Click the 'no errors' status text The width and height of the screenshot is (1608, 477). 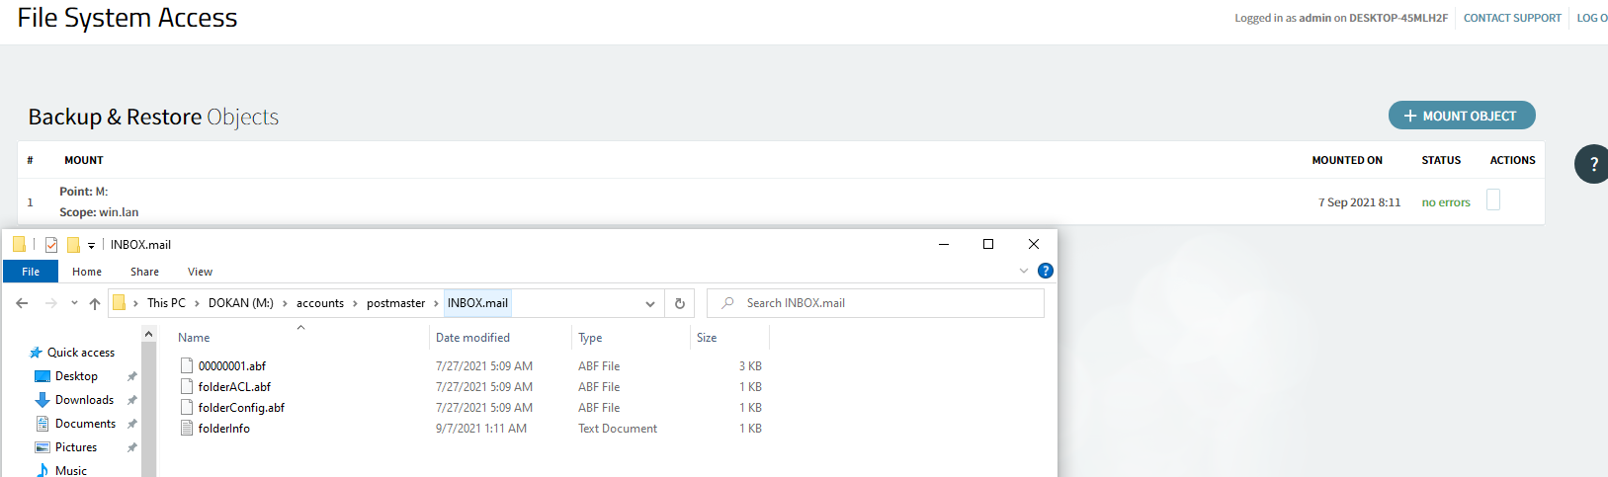(x=1446, y=202)
